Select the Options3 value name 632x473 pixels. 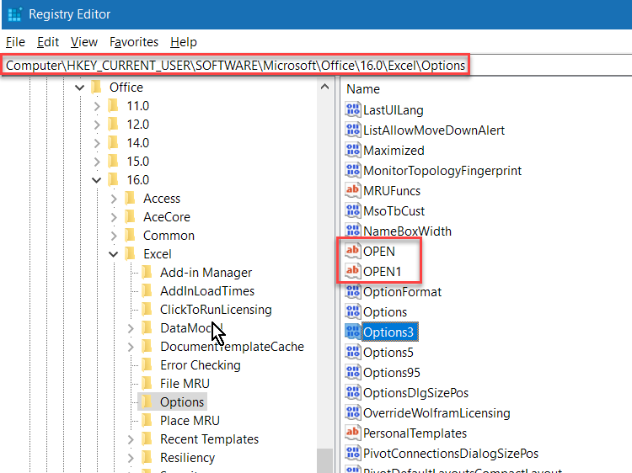point(389,332)
